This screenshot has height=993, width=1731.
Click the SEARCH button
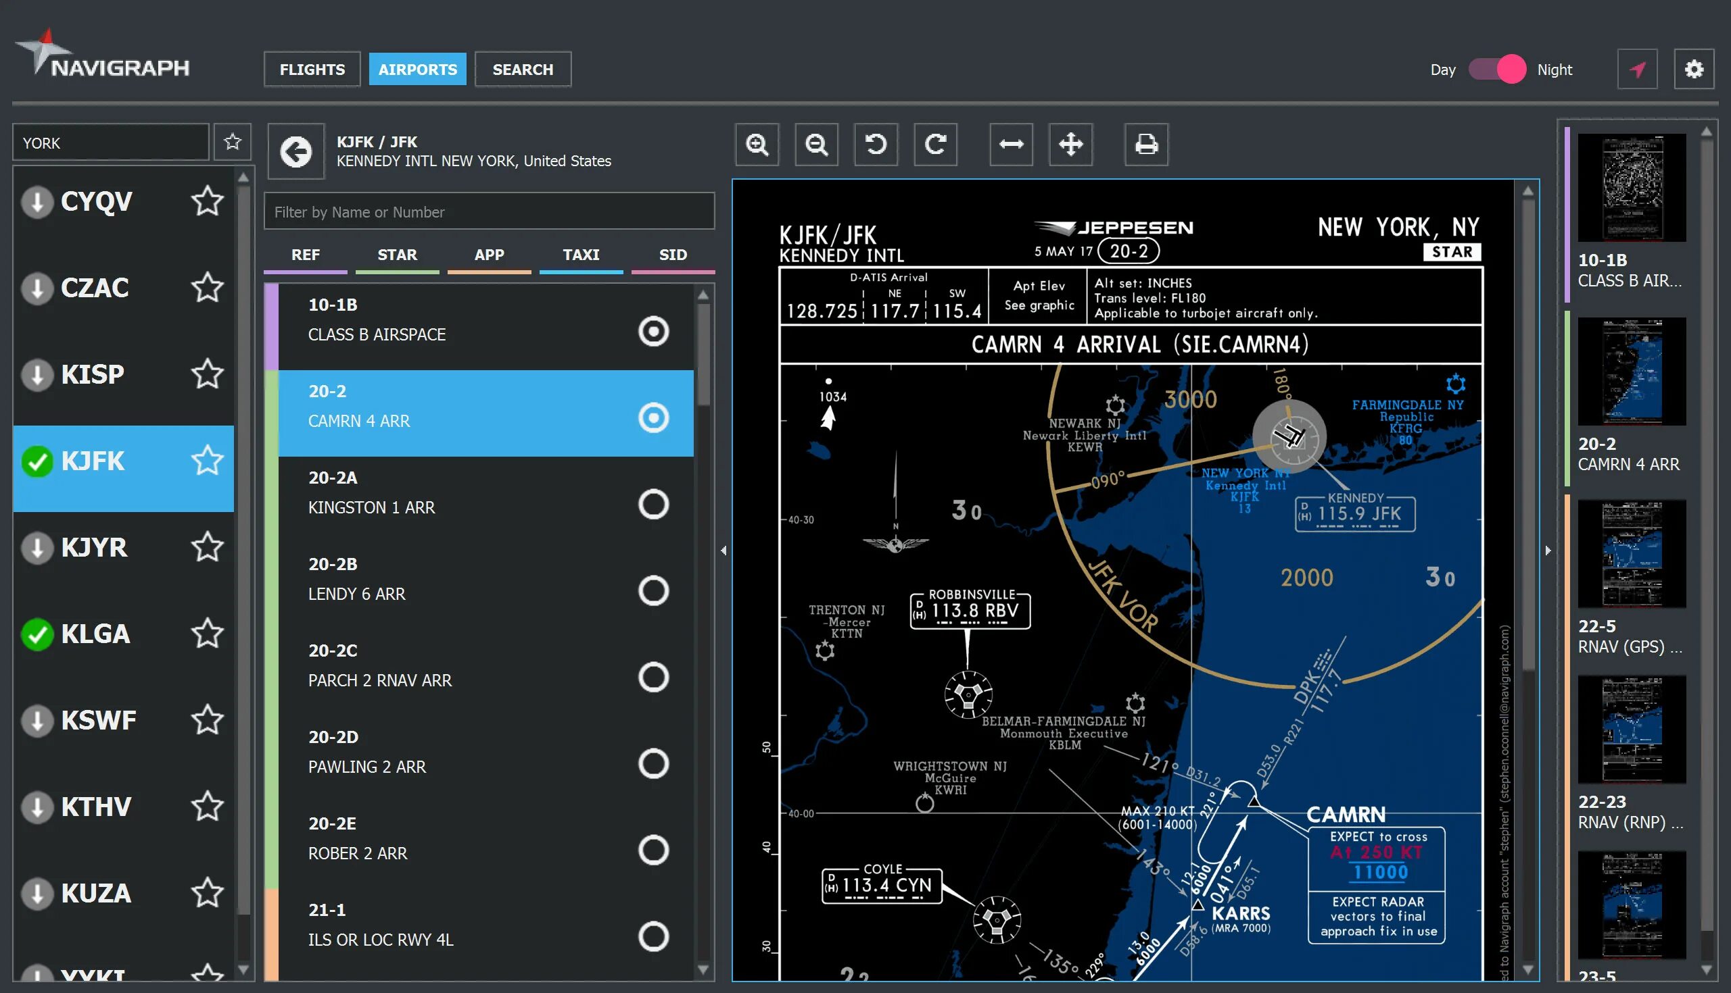523,70
